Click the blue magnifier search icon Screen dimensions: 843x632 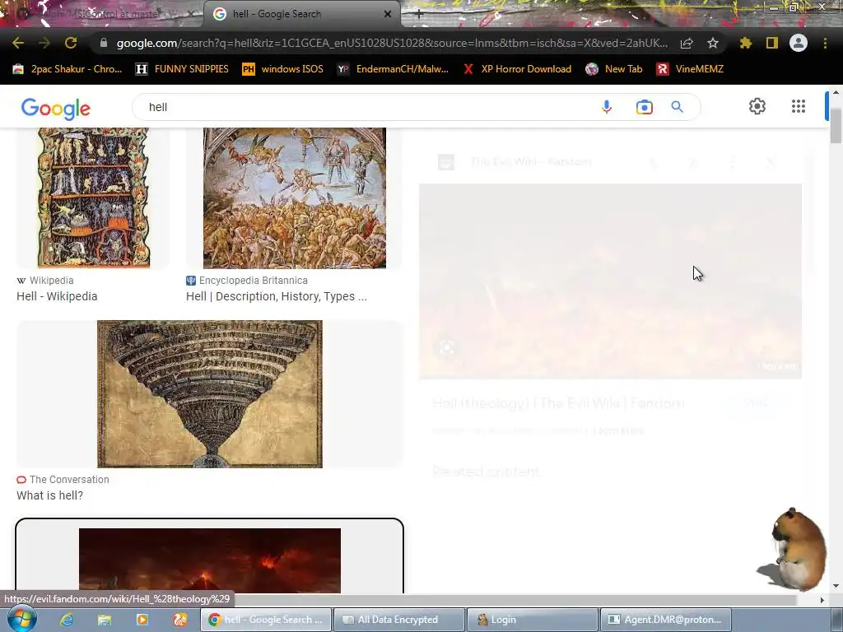(677, 107)
